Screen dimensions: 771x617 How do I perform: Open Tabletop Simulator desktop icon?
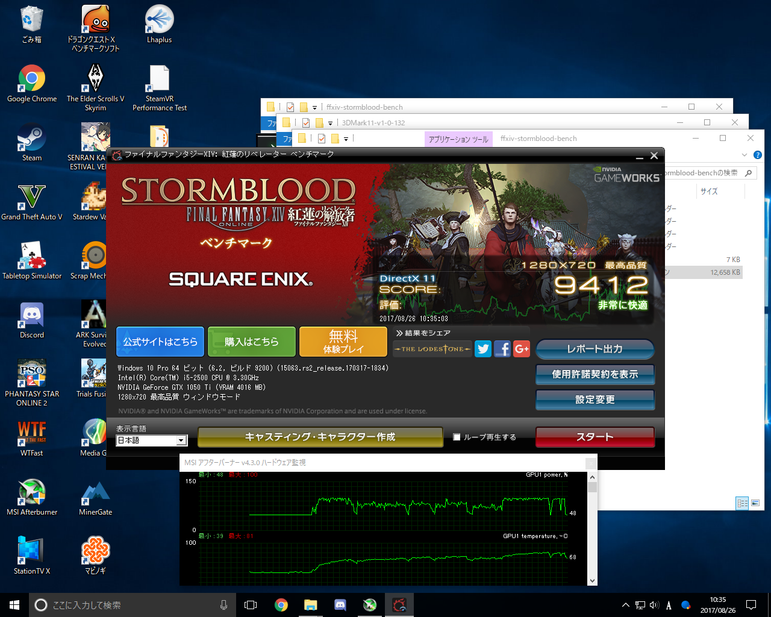pyautogui.click(x=31, y=260)
